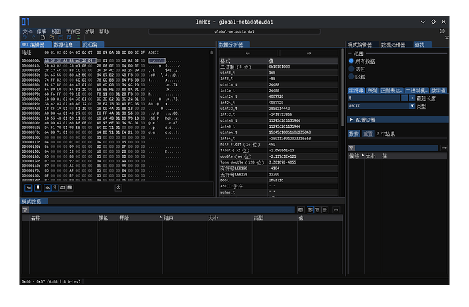Click the redo arrow in the toolbar

pos(33,37)
